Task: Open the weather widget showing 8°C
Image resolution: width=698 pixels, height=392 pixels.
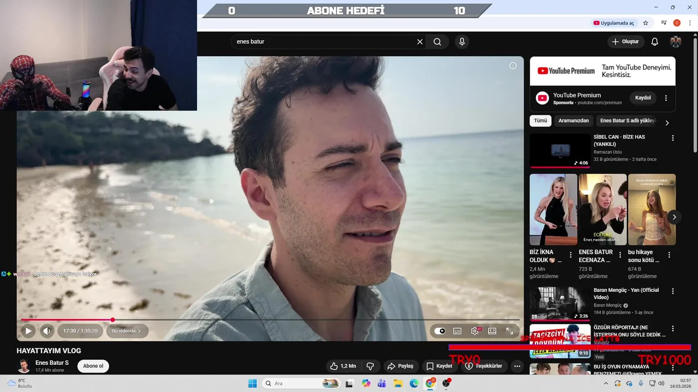Action: pyautogui.click(x=19, y=383)
